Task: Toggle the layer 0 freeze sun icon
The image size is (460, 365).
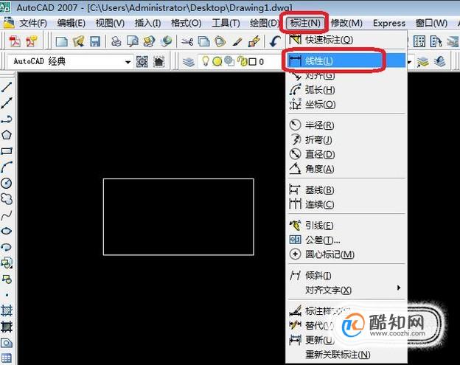Action: (217, 62)
